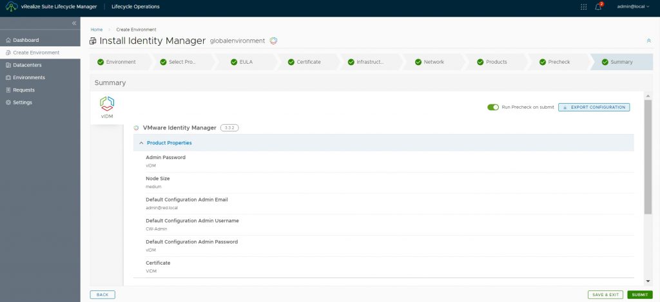
Task: Click the Settings gear icon
Action: tap(8, 102)
